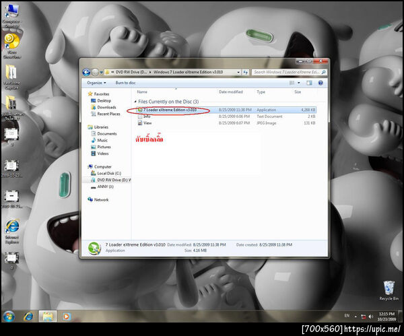Click the Info file's document icon
This screenshot has height=336, width=404.
140,116
